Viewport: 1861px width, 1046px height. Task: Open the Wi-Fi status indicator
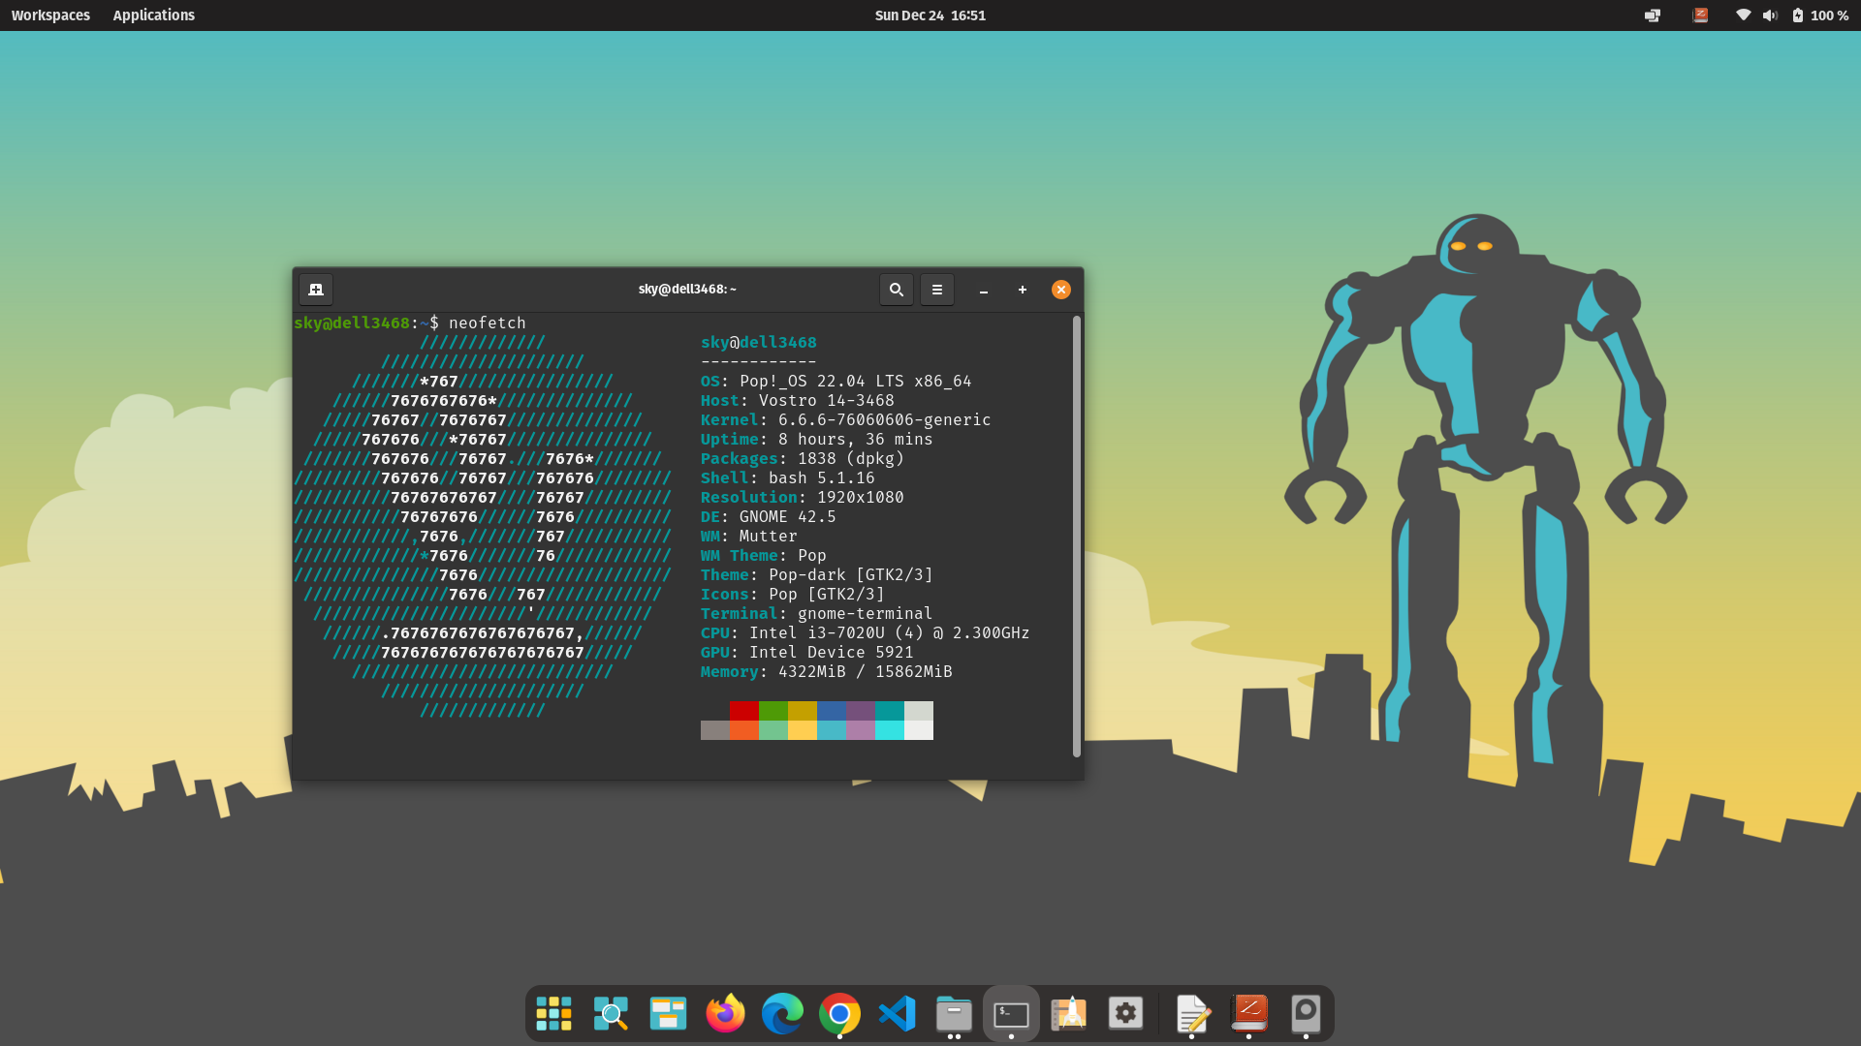click(1743, 15)
